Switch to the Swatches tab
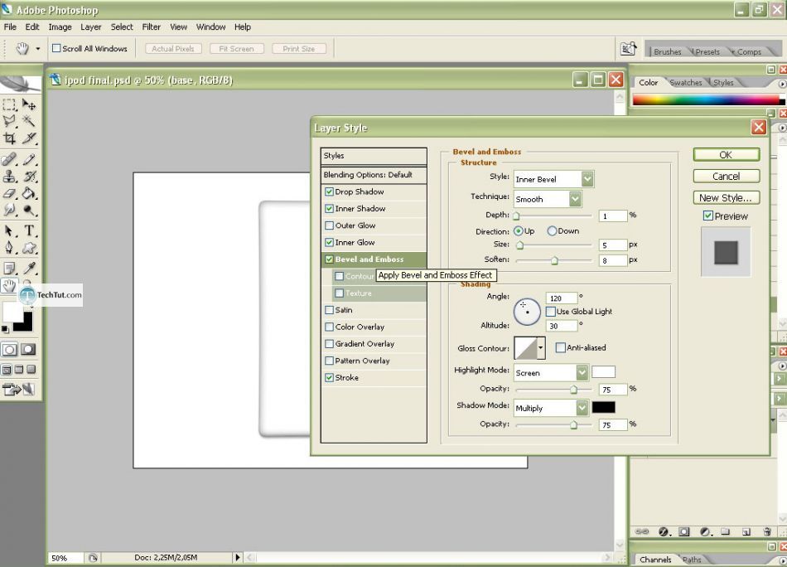The width and height of the screenshot is (787, 567). click(x=686, y=82)
